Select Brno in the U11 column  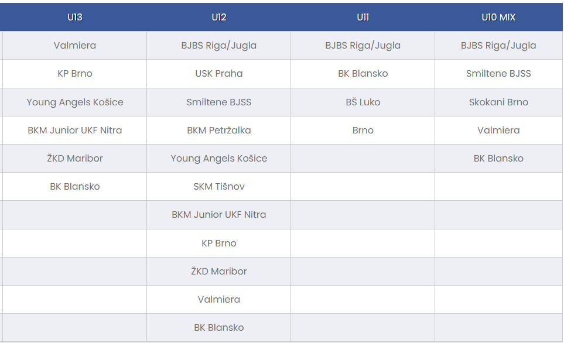tap(363, 130)
